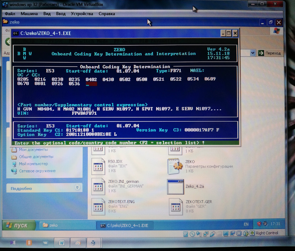Open the Справка menu

click(107, 14)
